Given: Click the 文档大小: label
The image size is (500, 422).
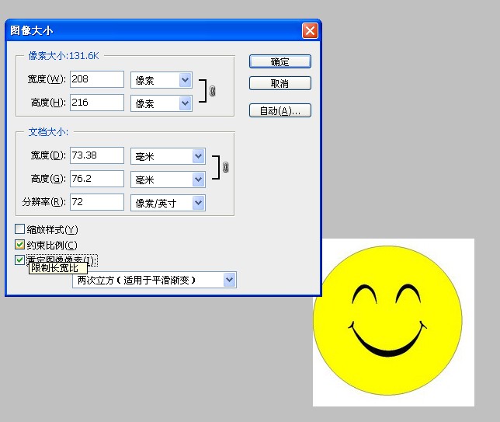Looking at the screenshot, I should 48,132.
